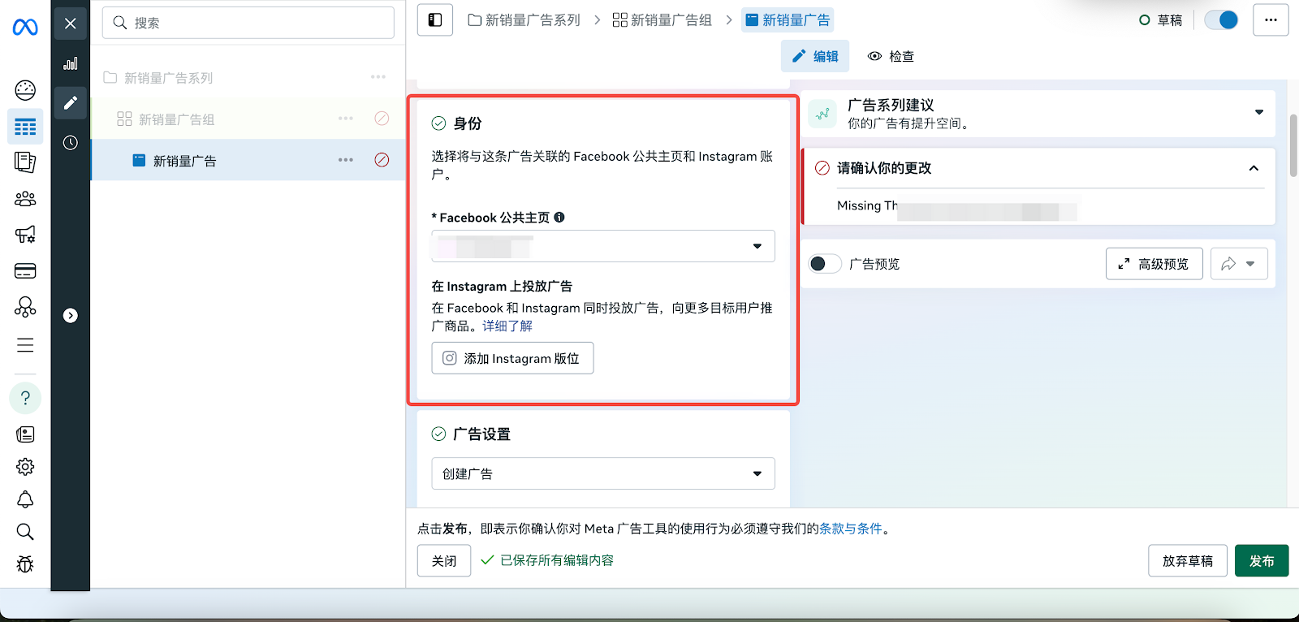Image resolution: width=1299 pixels, height=622 pixels.
Task: Click 添加 Instagram 版位 button
Action: (512, 358)
